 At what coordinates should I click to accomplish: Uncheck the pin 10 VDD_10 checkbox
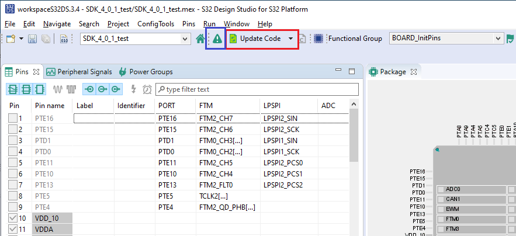click(x=13, y=218)
